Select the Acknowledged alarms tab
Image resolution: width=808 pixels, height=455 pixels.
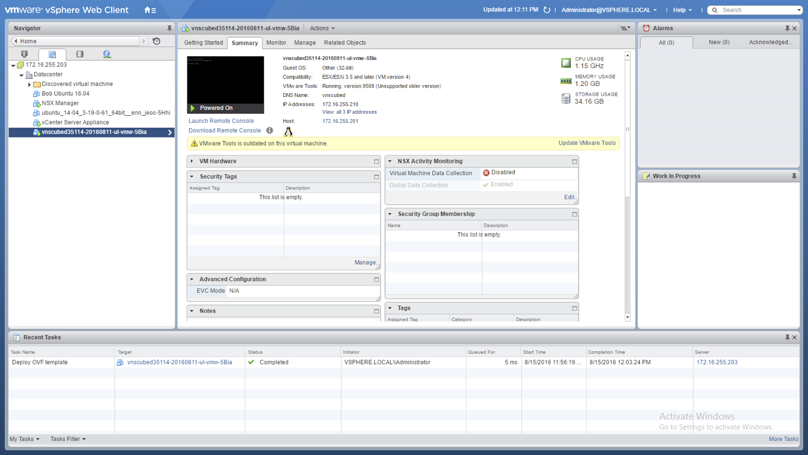(771, 42)
